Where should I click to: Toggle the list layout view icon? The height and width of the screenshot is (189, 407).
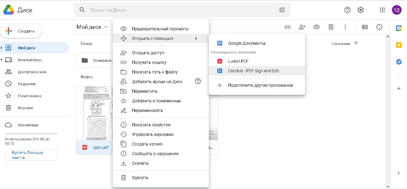pos(365,27)
